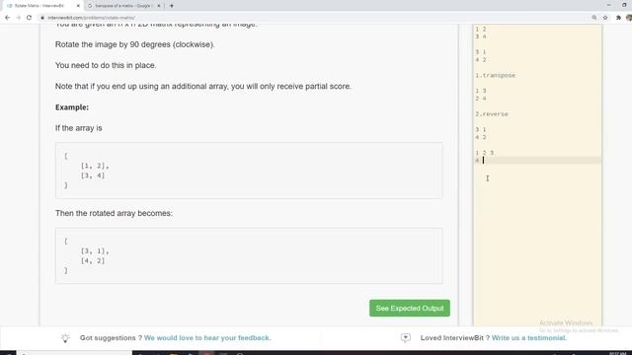The height and width of the screenshot is (355, 632).
Task: Click the heart speech bubble icon
Action: point(406,337)
